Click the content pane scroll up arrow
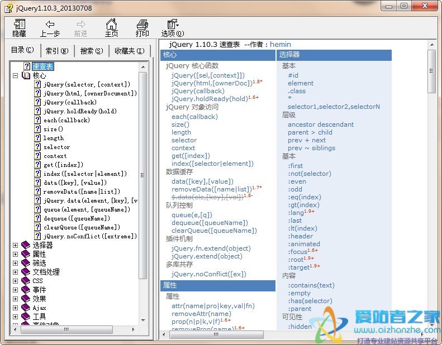The height and width of the screenshot is (345, 442). click(x=431, y=45)
